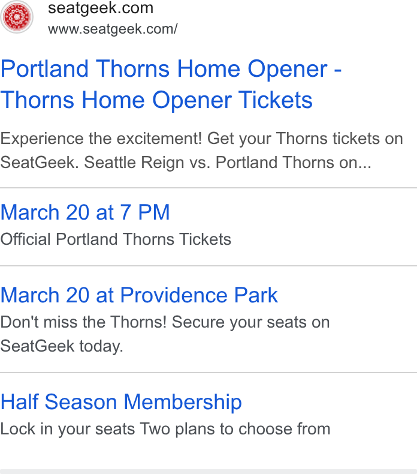
Task: Click the www.seatgeek.com/ URL text
Action: coord(113,29)
